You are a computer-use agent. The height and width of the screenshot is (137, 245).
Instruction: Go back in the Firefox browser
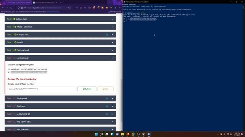coord(3,8)
